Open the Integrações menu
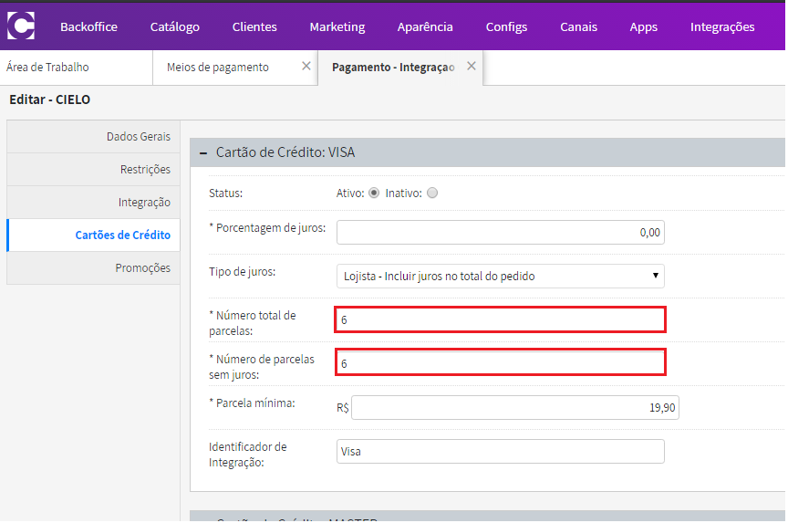 (722, 26)
